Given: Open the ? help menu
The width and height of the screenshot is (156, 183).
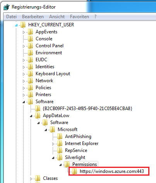Looking at the screenshot, I should tap(95, 17).
